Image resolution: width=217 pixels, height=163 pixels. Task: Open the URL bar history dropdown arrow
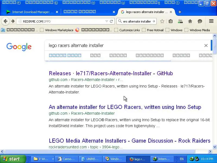pyautogui.click(x=106, y=21)
